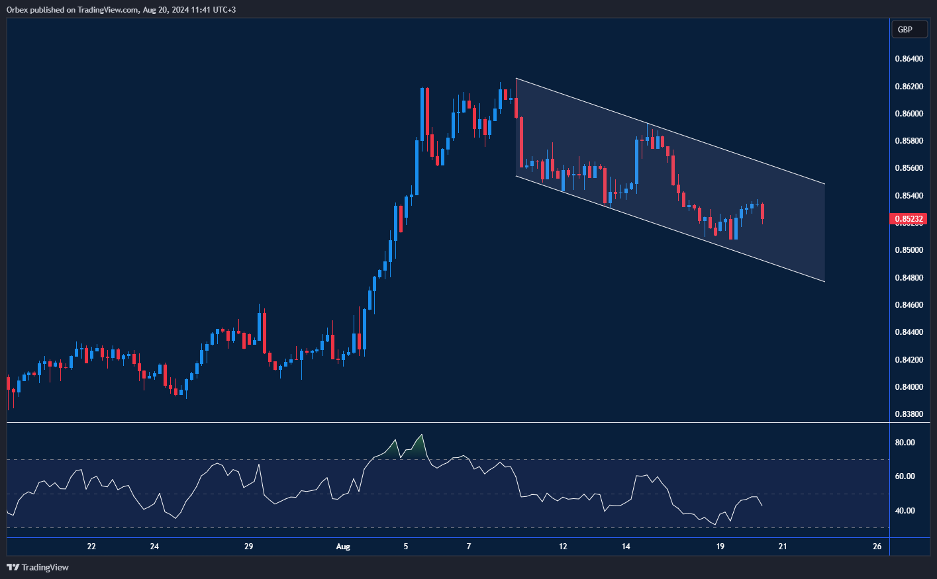Select the 0.83800 price scale label
Image resolution: width=937 pixels, height=579 pixels.
click(909, 414)
